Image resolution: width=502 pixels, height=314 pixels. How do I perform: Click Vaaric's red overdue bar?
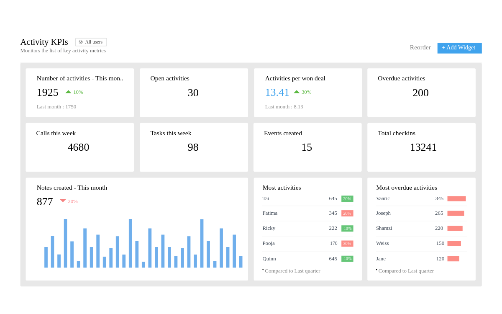point(456,199)
